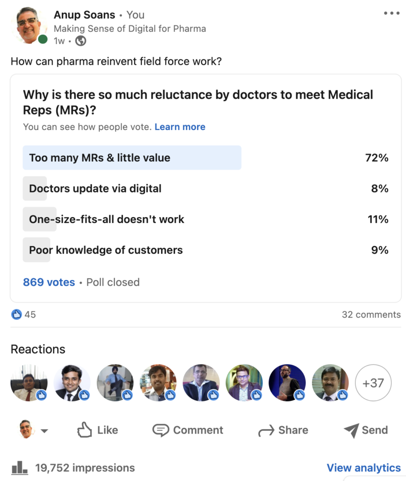Click the like reaction count icon
Image resolution: width=406 pixels, height=481 pixels.
tap(16, 314)
